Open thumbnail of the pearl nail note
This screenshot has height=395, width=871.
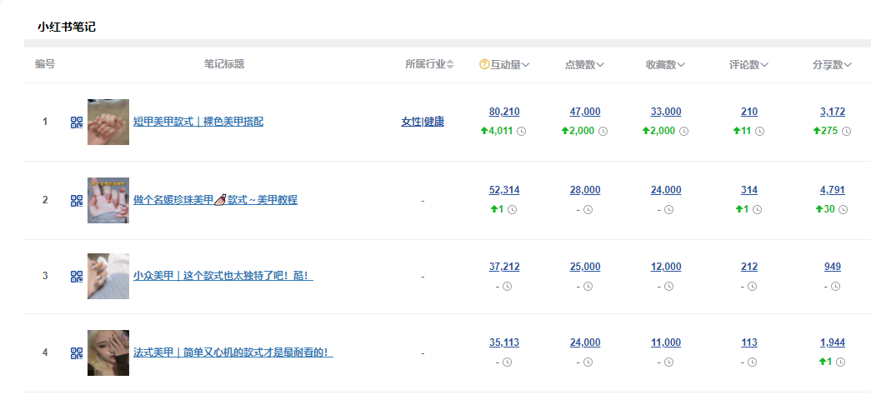[x=108, y=201]
